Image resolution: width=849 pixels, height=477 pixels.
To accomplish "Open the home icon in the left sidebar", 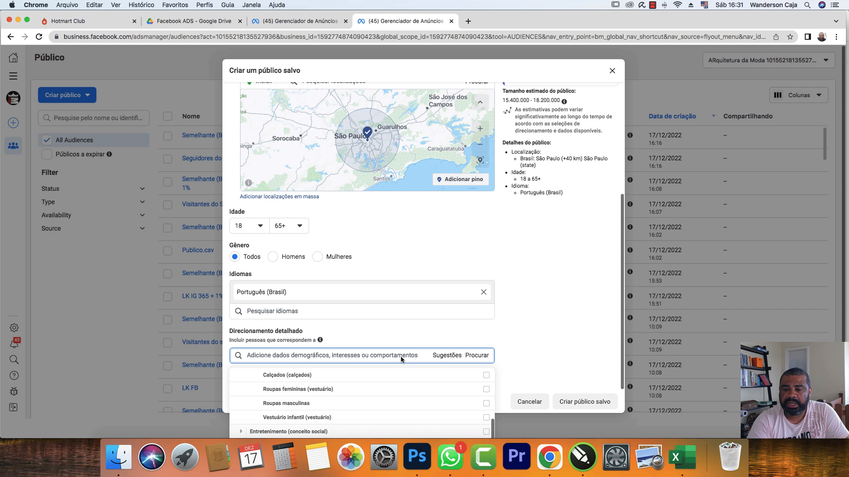I will pos(13,58).
